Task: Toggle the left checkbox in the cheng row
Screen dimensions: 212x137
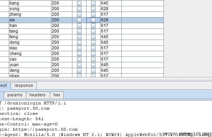Action: 79,54
